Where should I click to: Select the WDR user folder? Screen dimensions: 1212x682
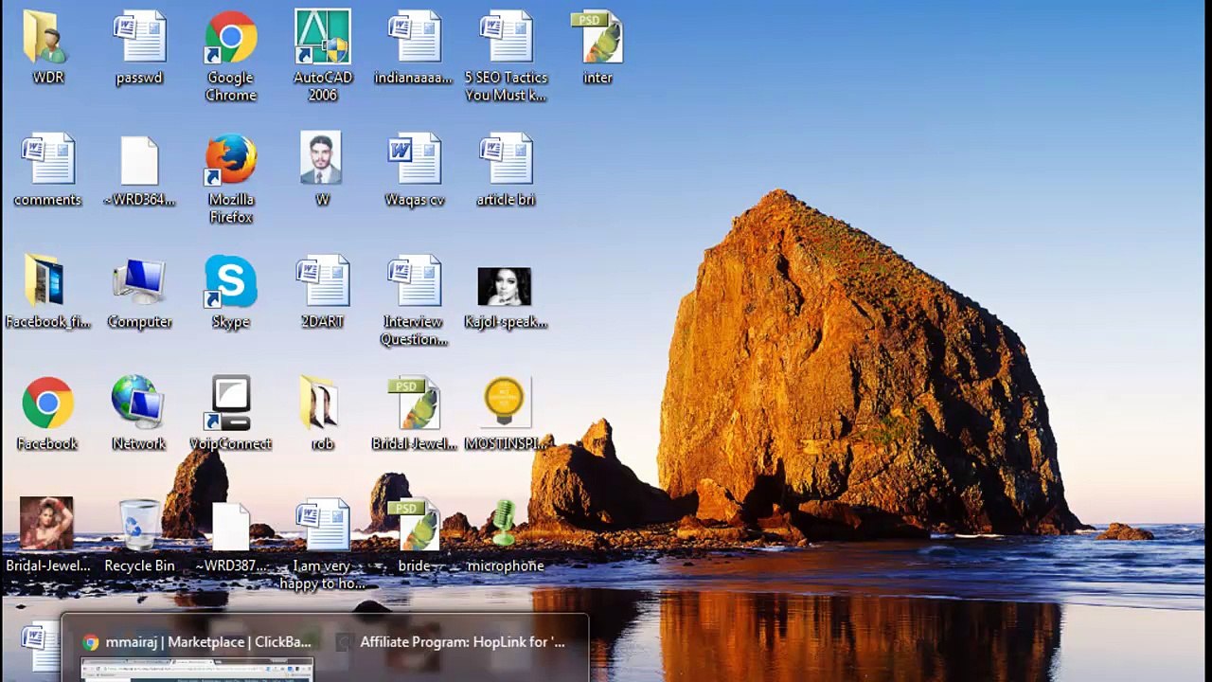47,40
